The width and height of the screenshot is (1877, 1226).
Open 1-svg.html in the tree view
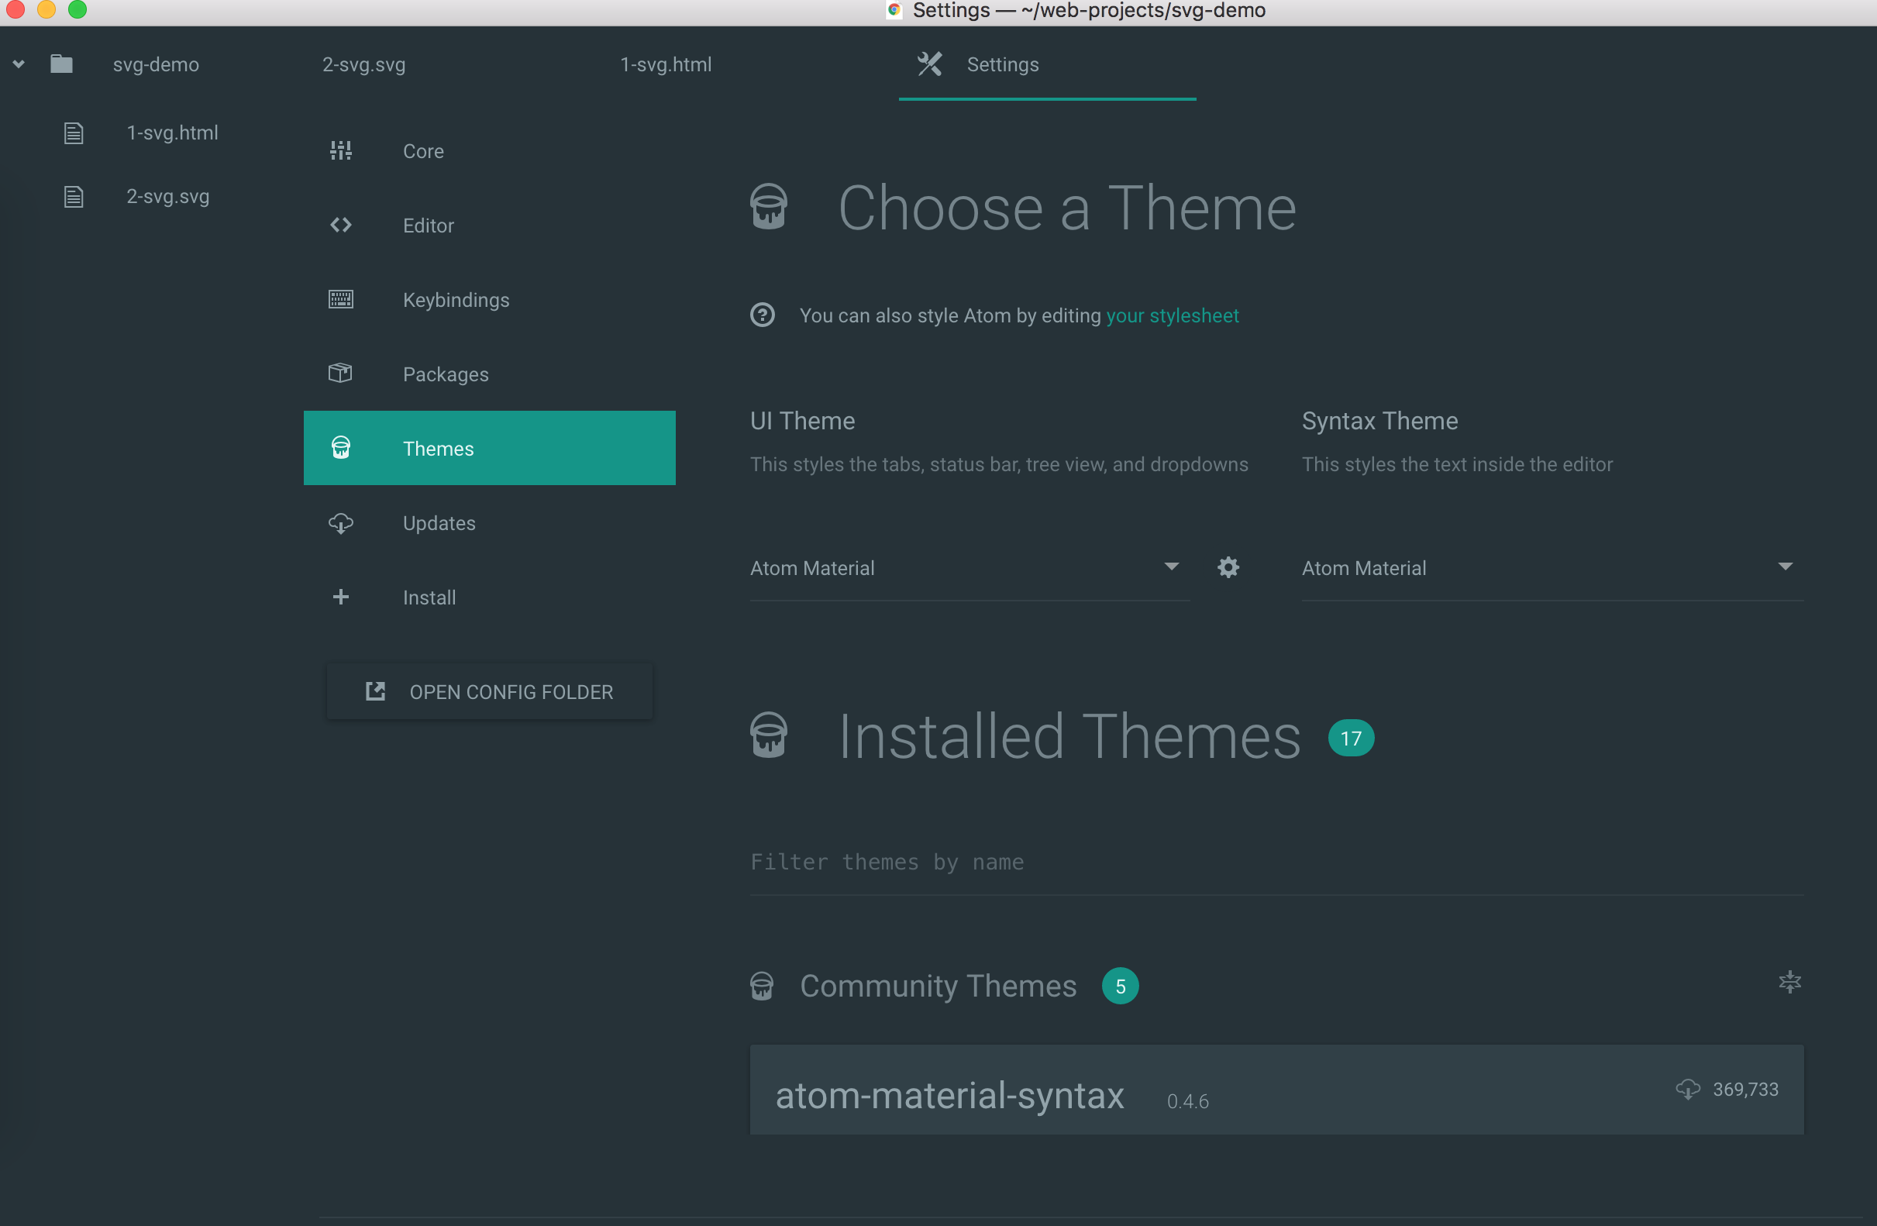[x=172, y=133]
